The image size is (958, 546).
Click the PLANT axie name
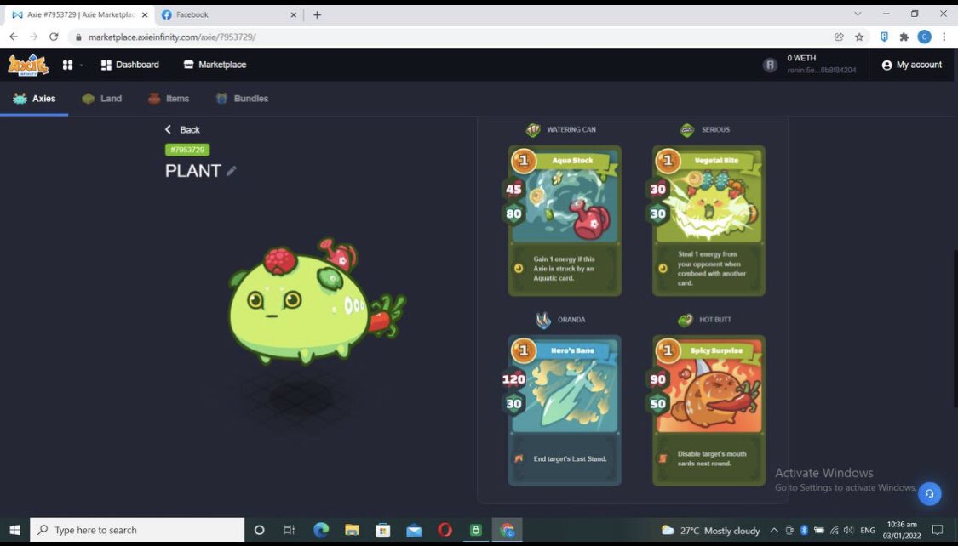pyautogui.click(x=193, y=171)
